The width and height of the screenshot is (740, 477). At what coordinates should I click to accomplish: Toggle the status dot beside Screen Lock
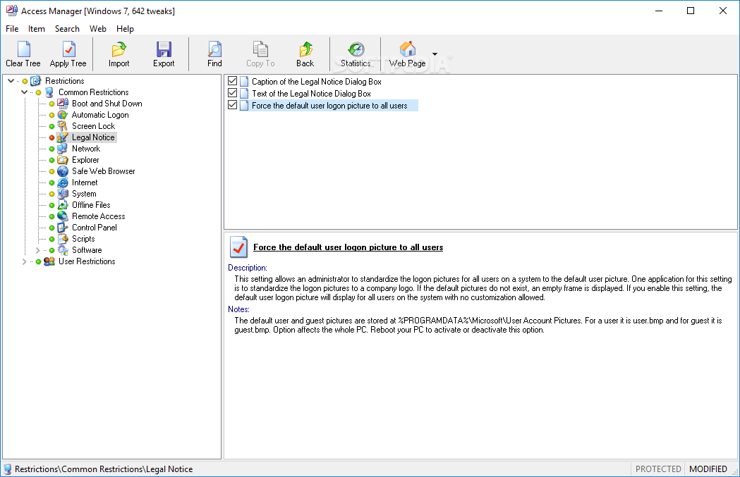pos(52,126)
